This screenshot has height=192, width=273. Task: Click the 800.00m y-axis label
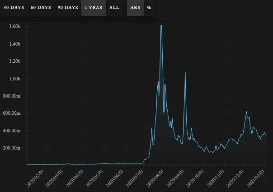[x=12, y=96]
